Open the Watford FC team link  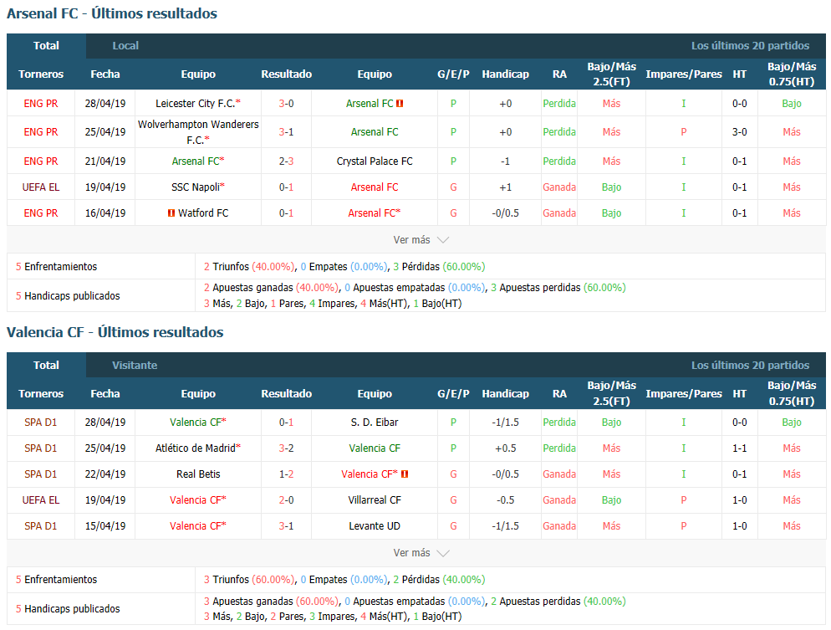pyautogui.click(x=203, y=213)
